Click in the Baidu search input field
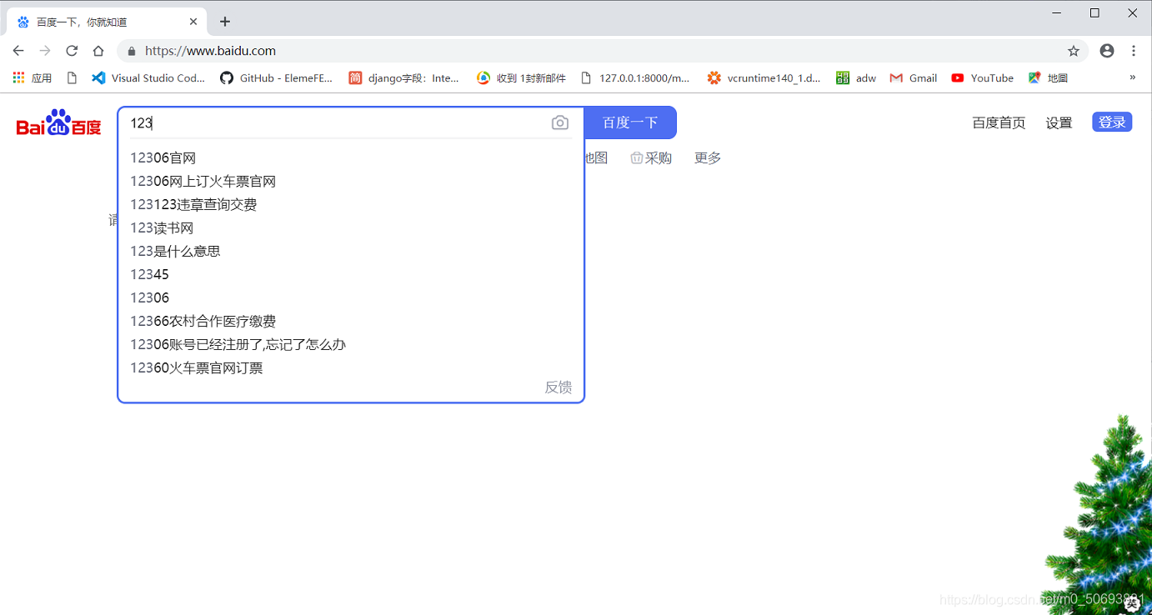The width and height of the screenshot is (1152, 615). click(x=333, y=122)
